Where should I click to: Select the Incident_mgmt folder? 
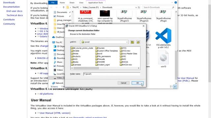click(103, 65)
